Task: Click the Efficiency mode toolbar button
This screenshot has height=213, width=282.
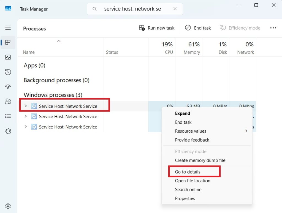Action: coord(240,28)
